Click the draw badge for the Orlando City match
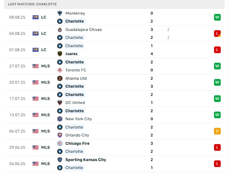 217,131
